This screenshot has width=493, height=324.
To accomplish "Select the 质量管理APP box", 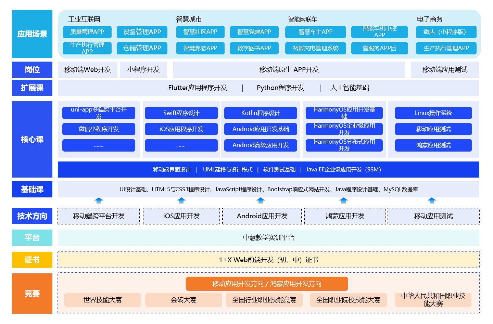I will pos(87,32).
